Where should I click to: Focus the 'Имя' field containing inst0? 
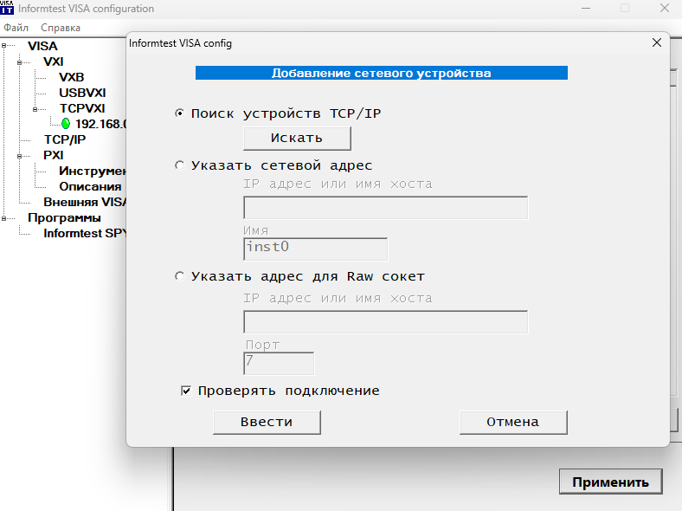[x=315, y=249]
